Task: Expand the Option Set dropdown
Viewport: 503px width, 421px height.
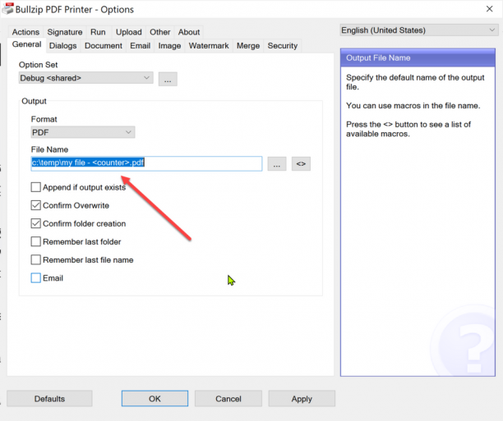Action: (x=86, y=78)
